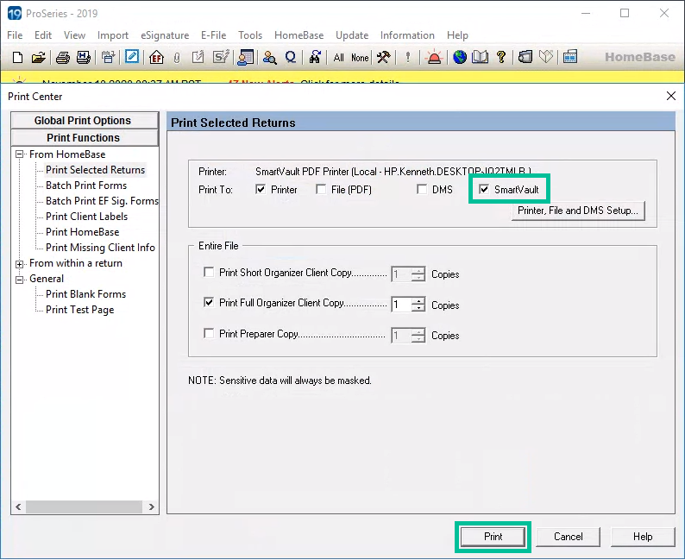The width and height of the screenshot is (685, 560).
Task: Click the Full Organizer copies number field
Action: 401,305
